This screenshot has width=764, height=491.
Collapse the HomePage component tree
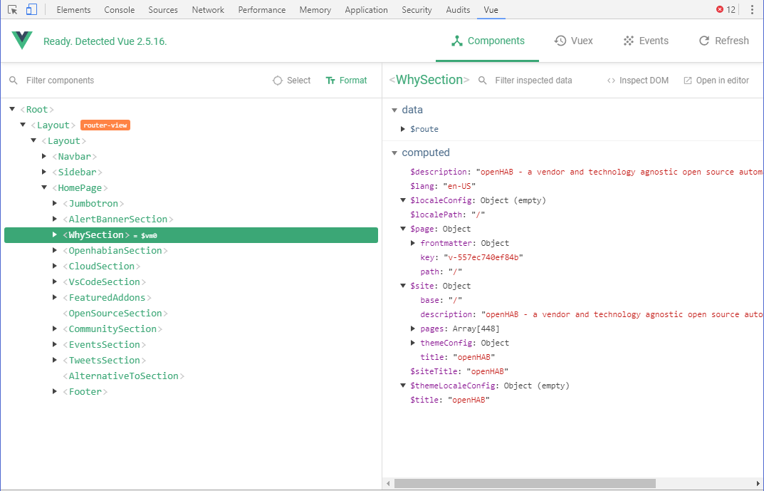[45, 188]
